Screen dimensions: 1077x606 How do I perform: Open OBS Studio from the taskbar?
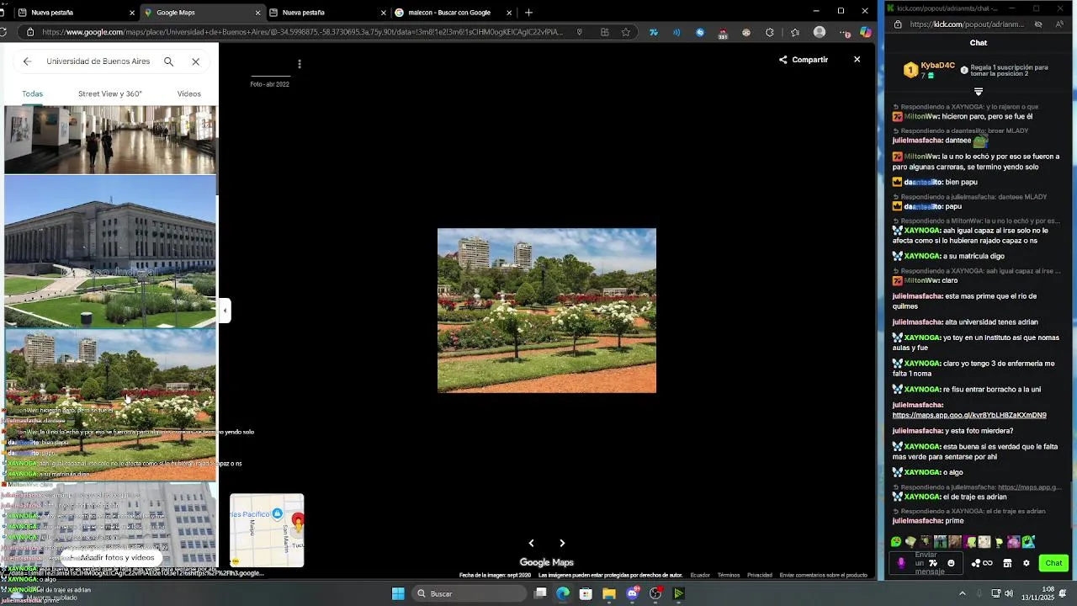pyautogui.click(x=655, y=593)
